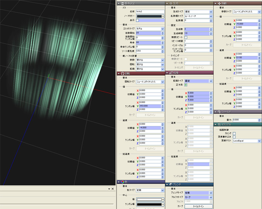Click the ブレンド blend sphere header icon

point(171,184)
